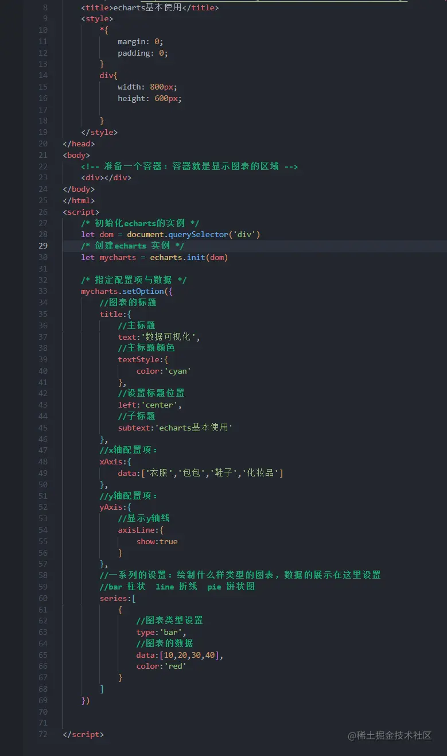Click the color value 'cyan'
The width and height of the screenshot is (447, 756).
coord(178,371)
